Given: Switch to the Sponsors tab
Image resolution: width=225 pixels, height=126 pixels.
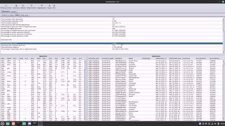Looking at the screenshot, I should pos(6,12).
